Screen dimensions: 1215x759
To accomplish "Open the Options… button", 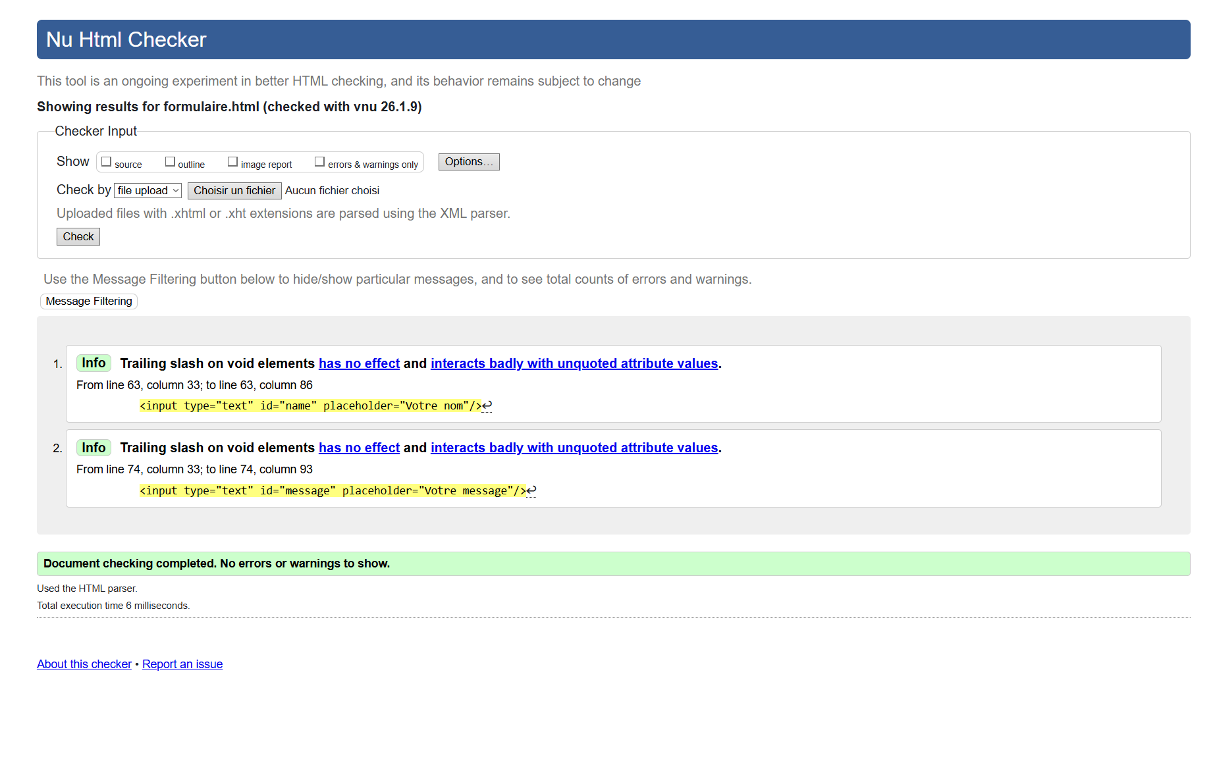I will 468,162.
